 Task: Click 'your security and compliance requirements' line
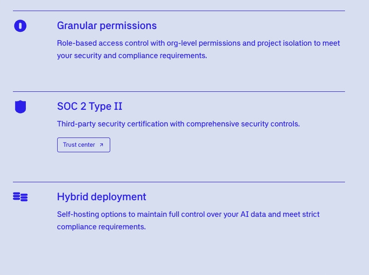tap(132, 55)
